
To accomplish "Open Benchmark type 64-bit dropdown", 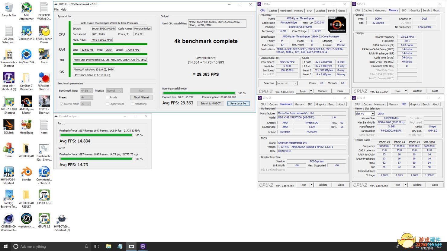I will click(x=86, y=91).
